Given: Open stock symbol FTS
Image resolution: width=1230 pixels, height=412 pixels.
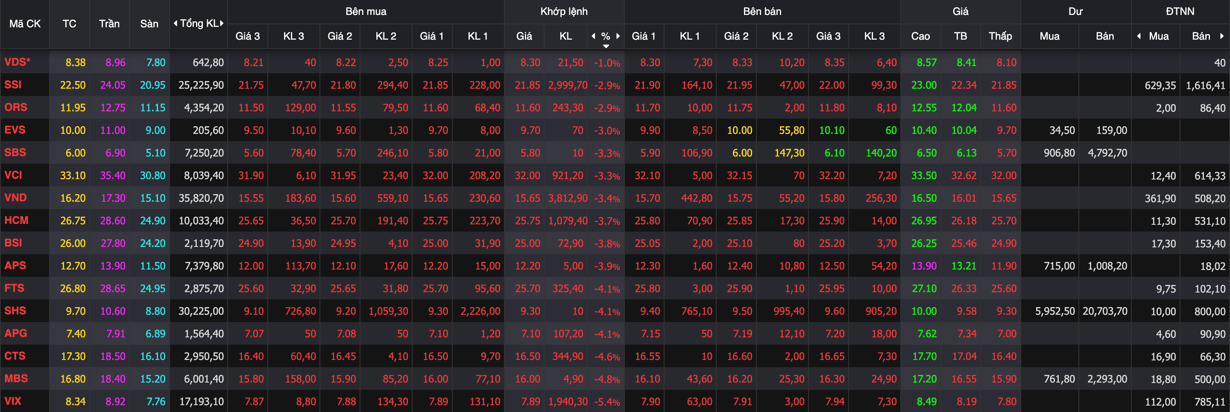Looking at the screenshot, I should 15,288.
